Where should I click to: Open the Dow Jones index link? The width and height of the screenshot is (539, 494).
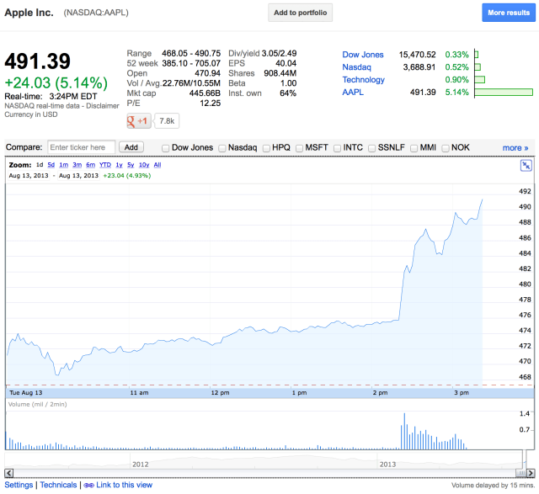coord(363,55)
